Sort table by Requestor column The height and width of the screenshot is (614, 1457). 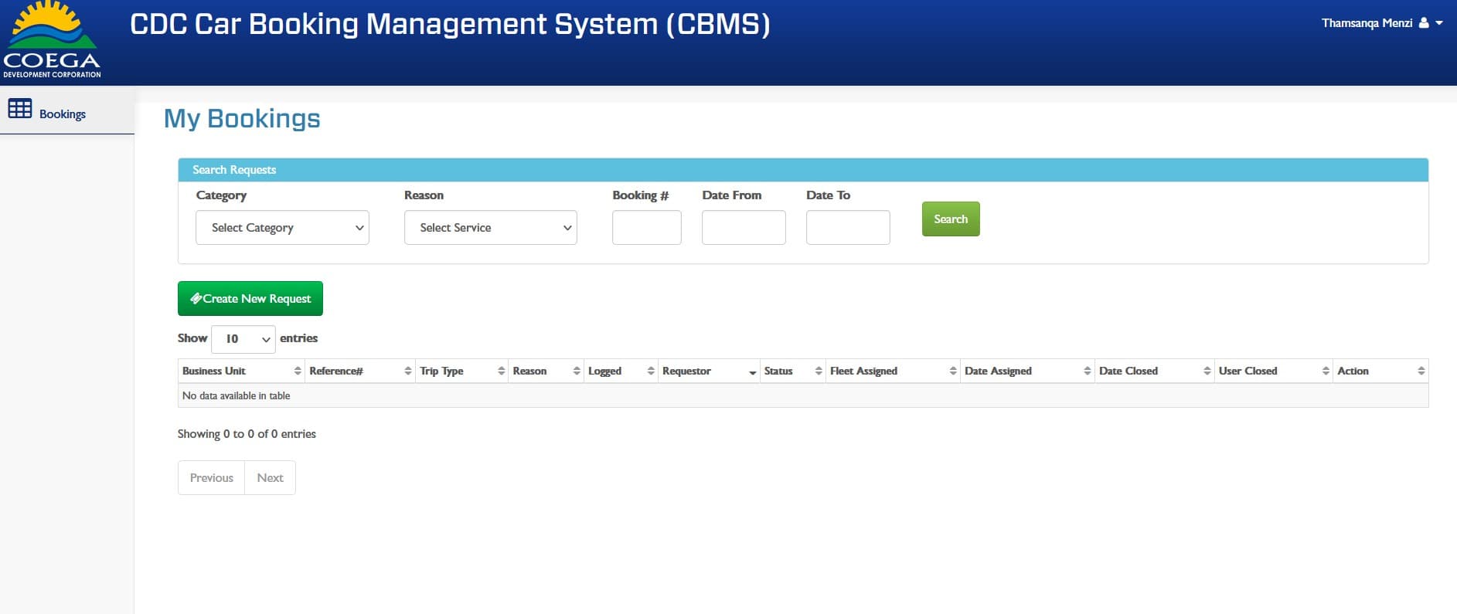709,371
